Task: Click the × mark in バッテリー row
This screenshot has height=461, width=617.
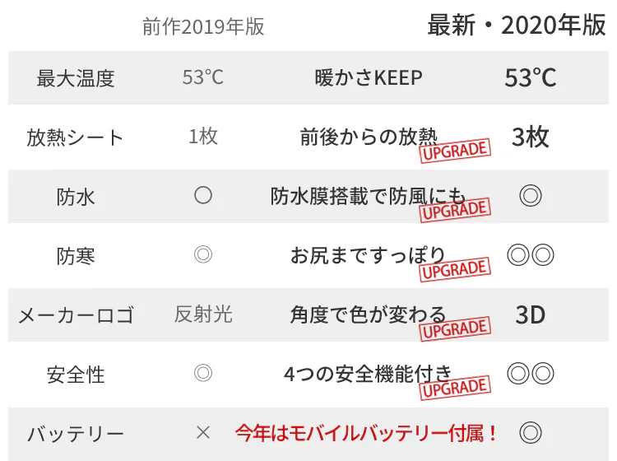Action: (203, 432)
